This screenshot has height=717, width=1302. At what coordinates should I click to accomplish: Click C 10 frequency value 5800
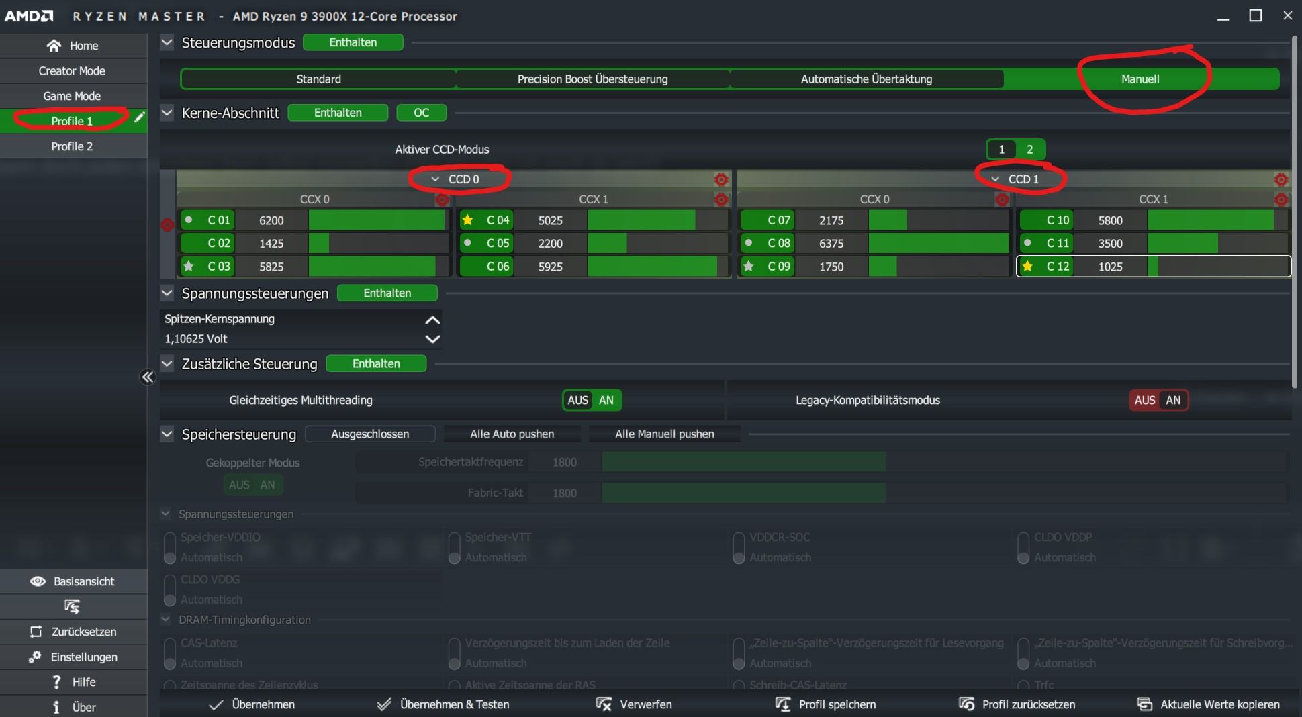1110,220
